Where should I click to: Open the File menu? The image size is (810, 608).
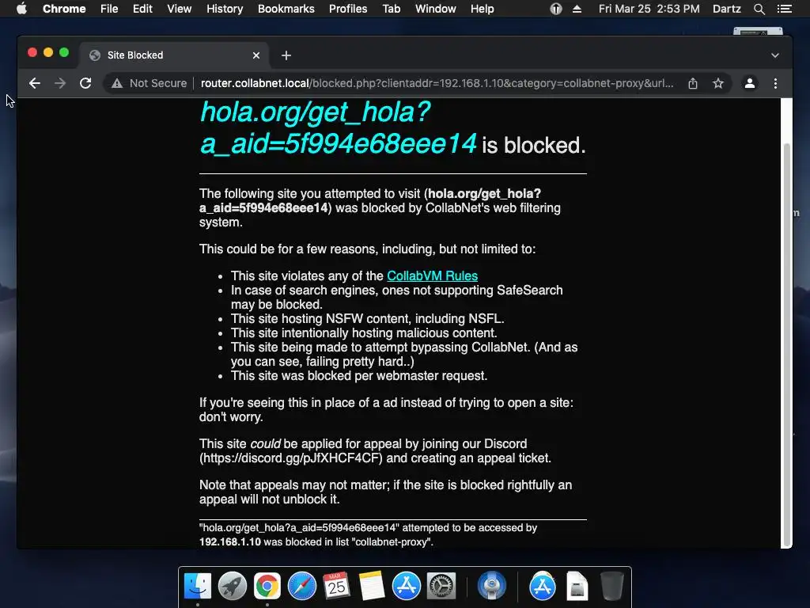(109, 9)
